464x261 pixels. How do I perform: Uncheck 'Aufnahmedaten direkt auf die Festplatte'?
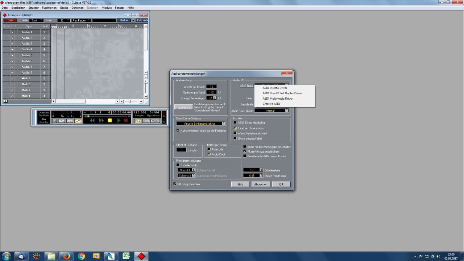pyautogui.click(x=178, y=130)
